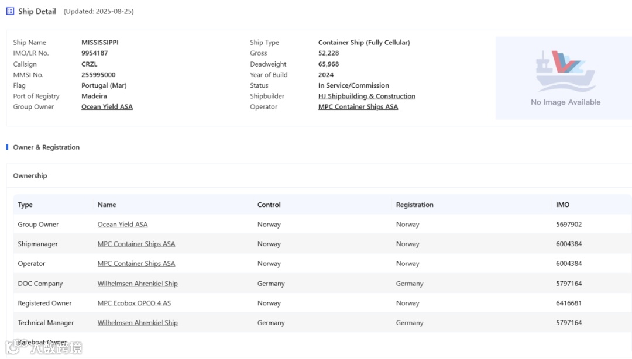632x359 pixels.
Task: Select deadweight value 65,968
Action: coord(328,64)
